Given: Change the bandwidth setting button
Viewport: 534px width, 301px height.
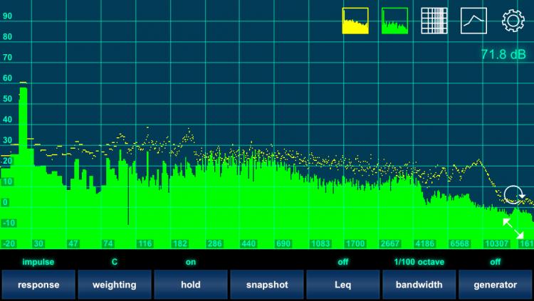Looking at the screenshot, I should click(419, 285).
